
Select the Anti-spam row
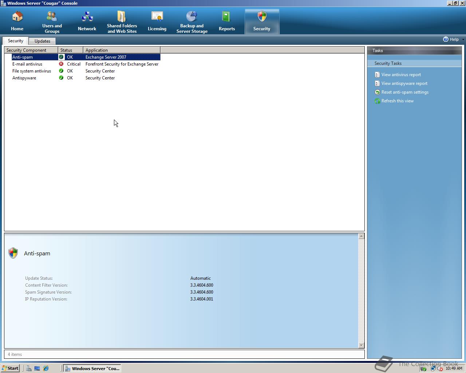click(86, 57)
